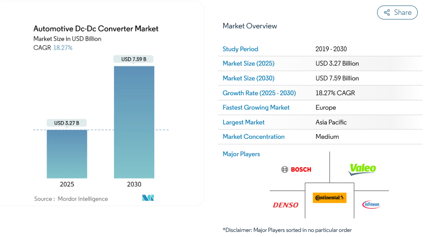Click the Major Players heading
This screenshot has height=237, width=425.
coord(241,154)
